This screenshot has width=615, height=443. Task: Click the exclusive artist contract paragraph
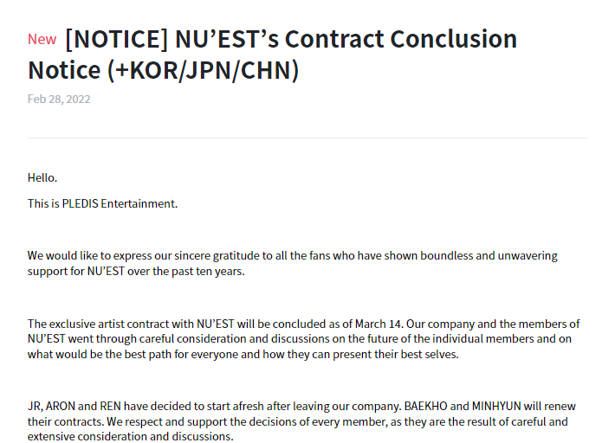pos(303,338)
